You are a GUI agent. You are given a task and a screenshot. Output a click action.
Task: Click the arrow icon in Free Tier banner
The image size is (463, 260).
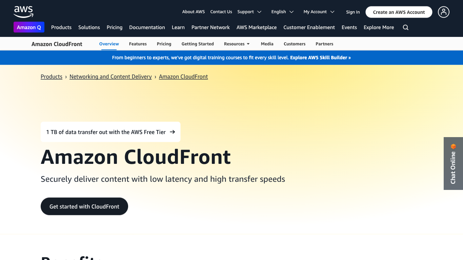click(x=173, y=132)
